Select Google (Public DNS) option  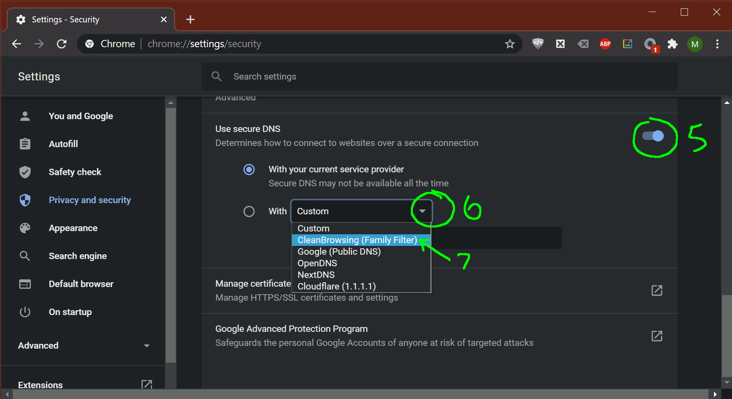click(339, 251)
